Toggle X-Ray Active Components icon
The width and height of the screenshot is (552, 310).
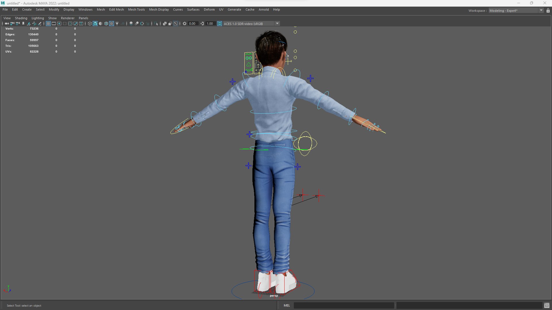coord(170,24)
